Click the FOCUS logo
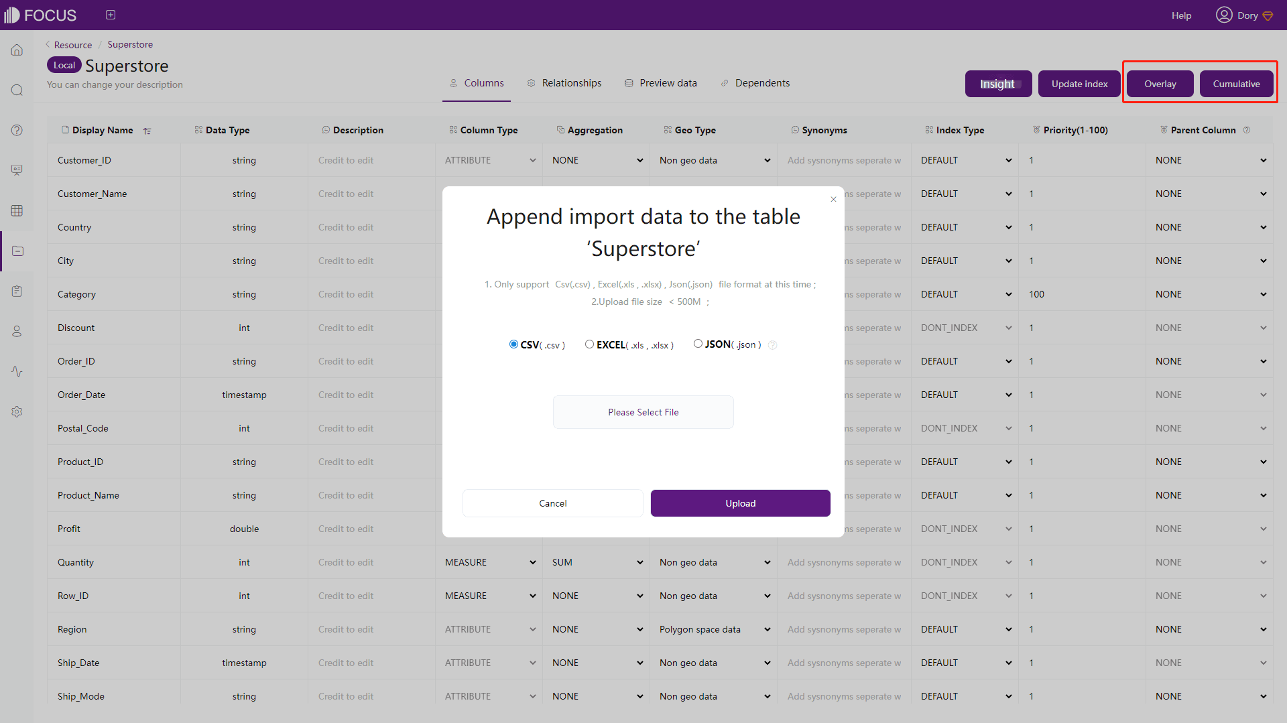 40,15
